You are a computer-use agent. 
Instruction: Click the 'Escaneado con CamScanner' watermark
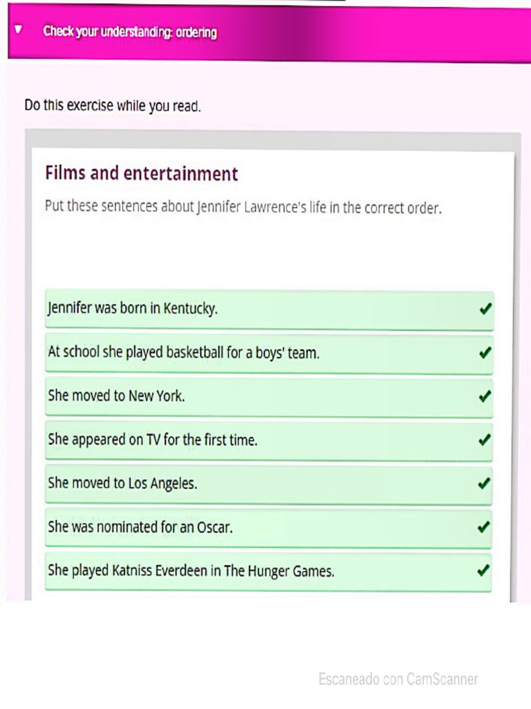398,679
